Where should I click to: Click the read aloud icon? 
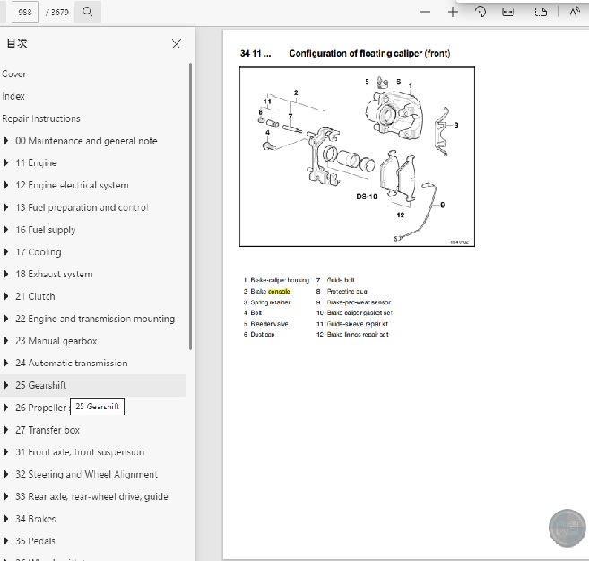click(x=575, y=12)
